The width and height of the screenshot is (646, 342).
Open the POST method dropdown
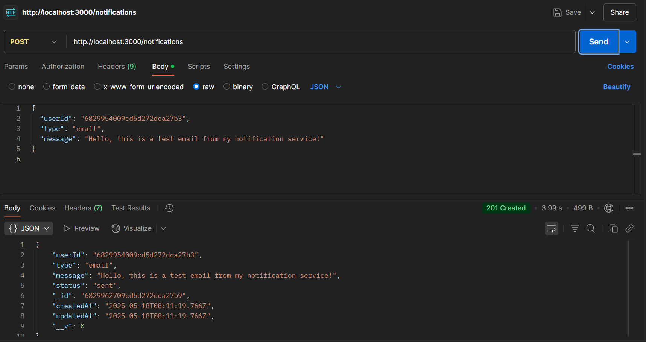[33, 42]
